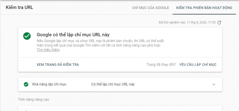Click the large green checkmark status icon
The height and width of the screenshot is (111, 239).
(x=27, y=36)
